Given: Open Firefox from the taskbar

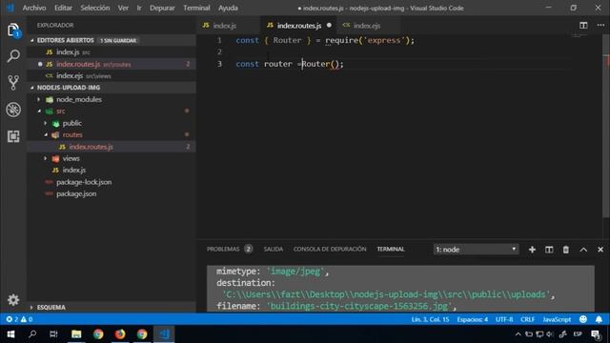Looking at the screenshot, I should 120,334.
